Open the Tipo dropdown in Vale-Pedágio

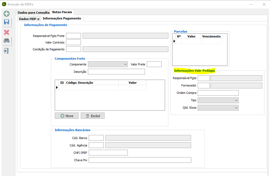pos(218,100)
